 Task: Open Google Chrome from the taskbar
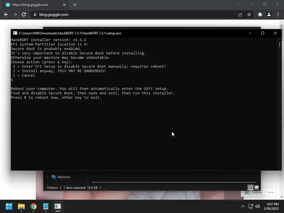(x=34, y=206)
